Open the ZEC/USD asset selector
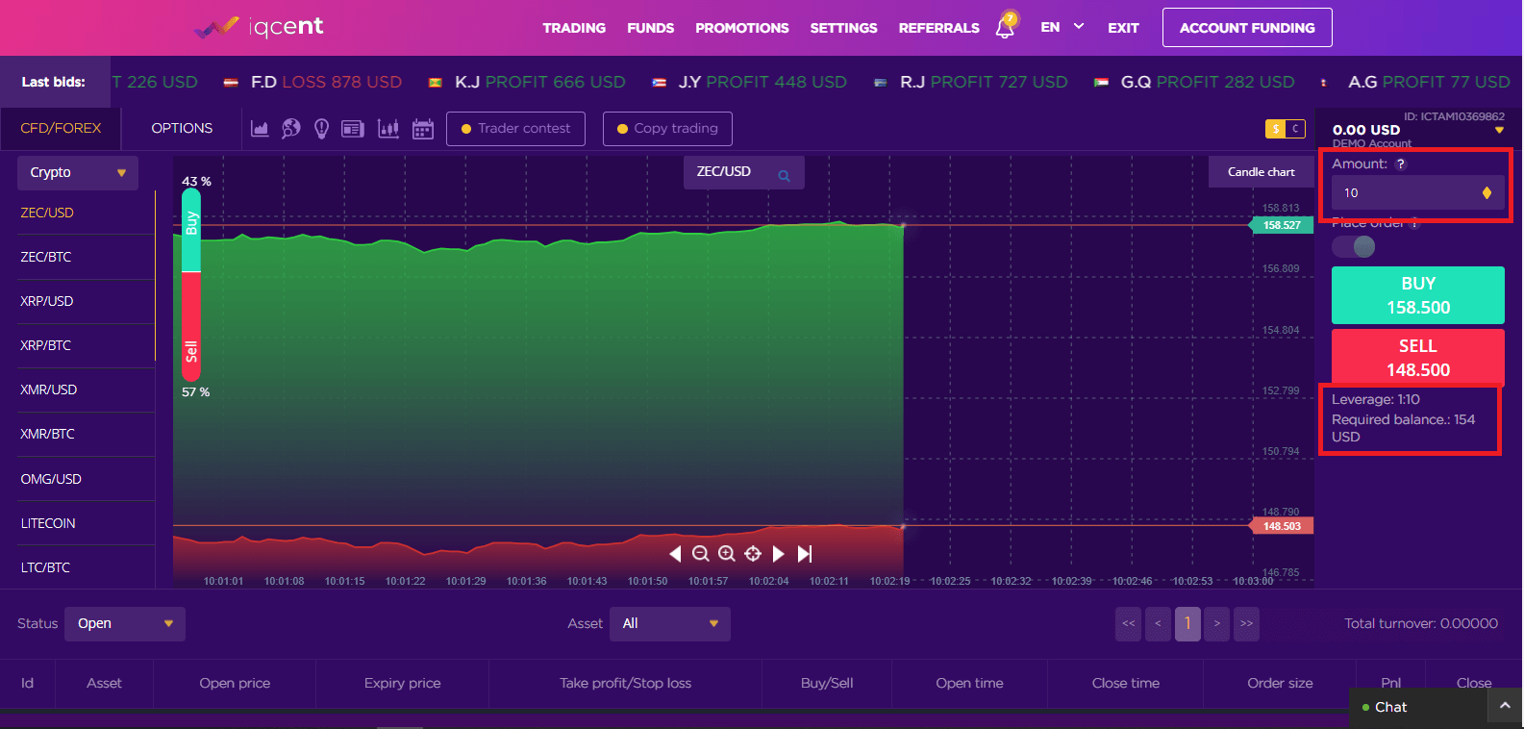Screen dimensions: 1524x729 point(743,172)
